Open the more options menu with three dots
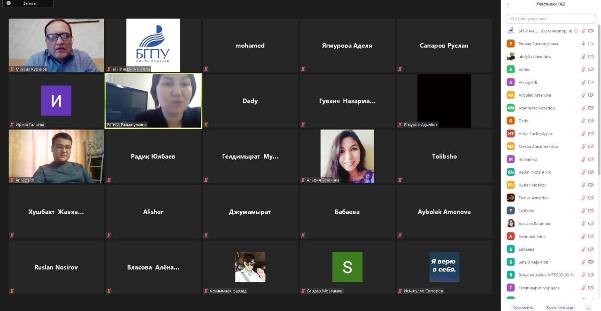The height and width of the screenshot is (311, 601). [588, 308]
